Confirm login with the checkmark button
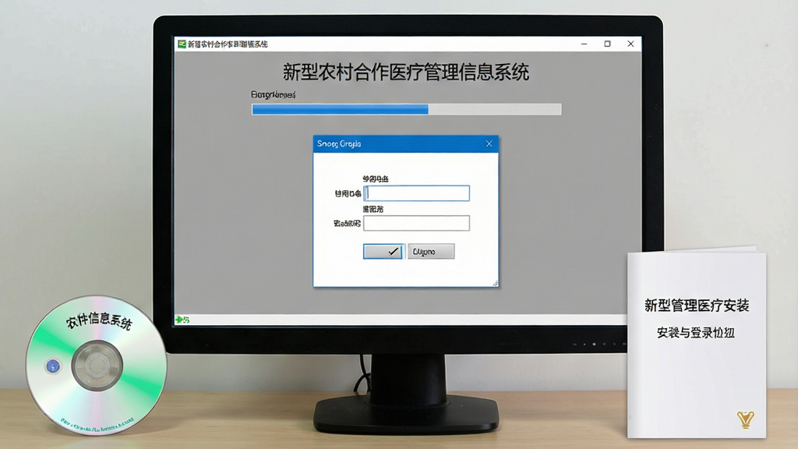The image size is (798, 449). click(383, 252)
